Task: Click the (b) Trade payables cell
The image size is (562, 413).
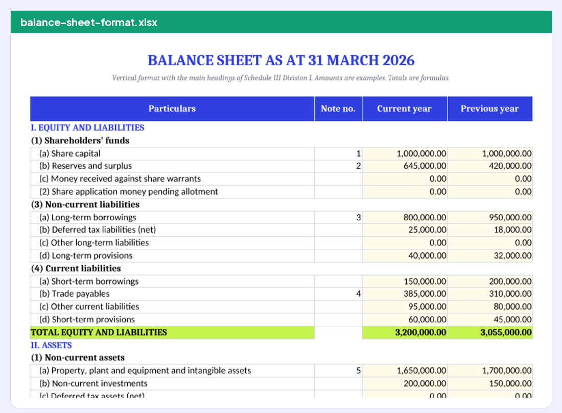Action: click(x=172, y=294)
